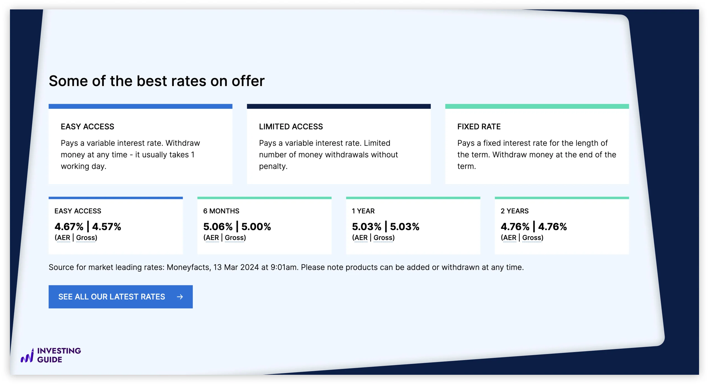Image resolution: width=709 pixels, height=385 pixels.
Task: Click AER under the 6 Months rate
Action: pyautogui.click(x=212, y=238)
